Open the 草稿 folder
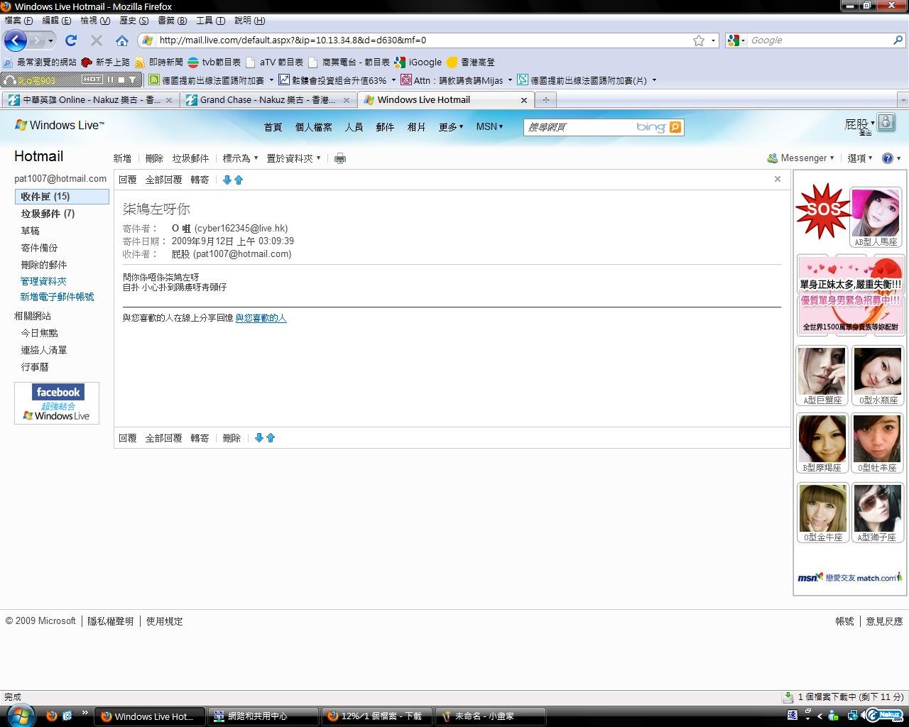 (x=30, y=231)
